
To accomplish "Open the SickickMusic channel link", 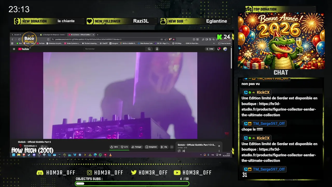I will [29, 146].
